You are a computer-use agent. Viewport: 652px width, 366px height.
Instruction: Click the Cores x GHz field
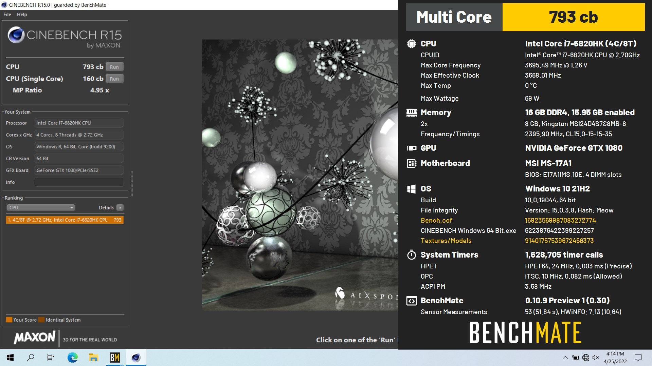click(78, 135)
